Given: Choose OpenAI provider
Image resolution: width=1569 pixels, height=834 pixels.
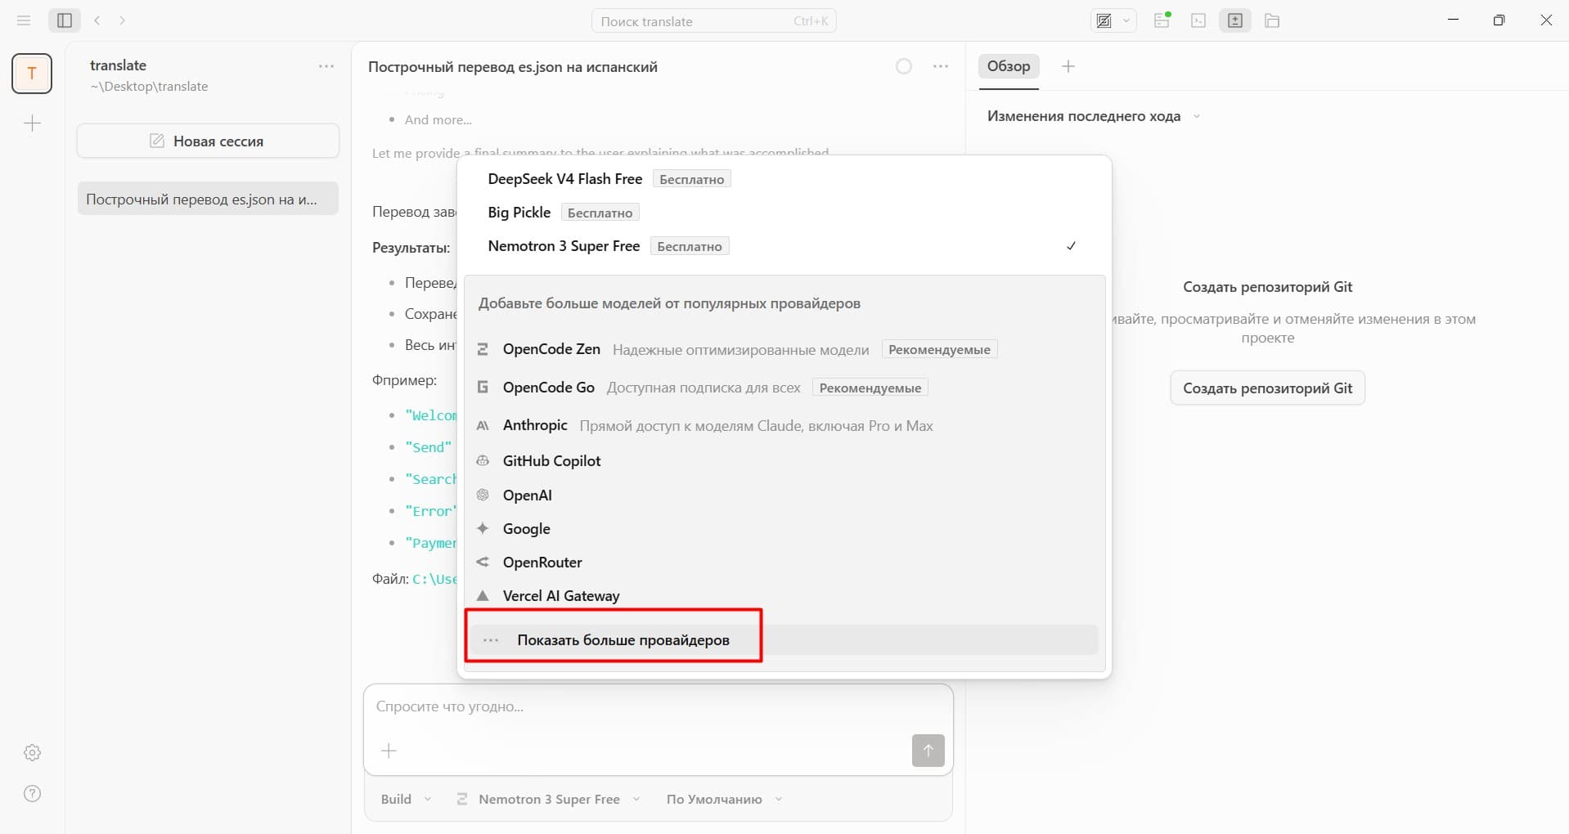Looking at the screenshot, I should [784, 495].
